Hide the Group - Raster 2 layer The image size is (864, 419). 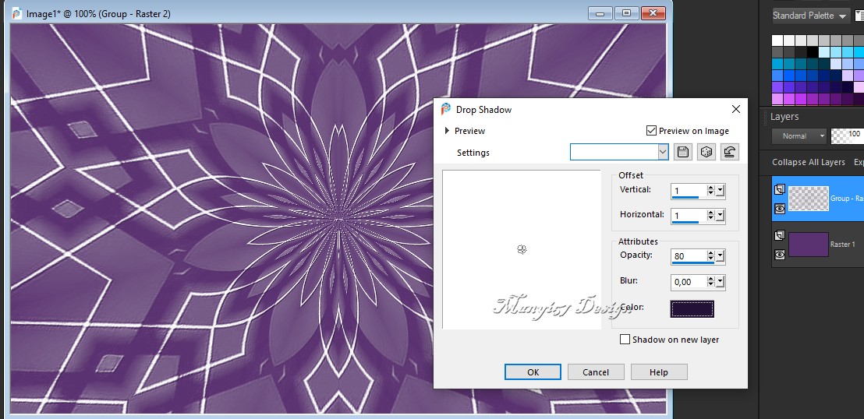[x=780, y=209]
